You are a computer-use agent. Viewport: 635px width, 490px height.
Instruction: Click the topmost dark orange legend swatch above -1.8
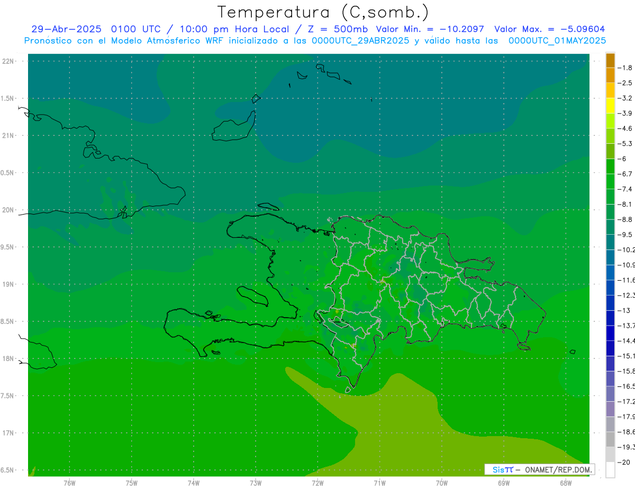pos(610,60)
